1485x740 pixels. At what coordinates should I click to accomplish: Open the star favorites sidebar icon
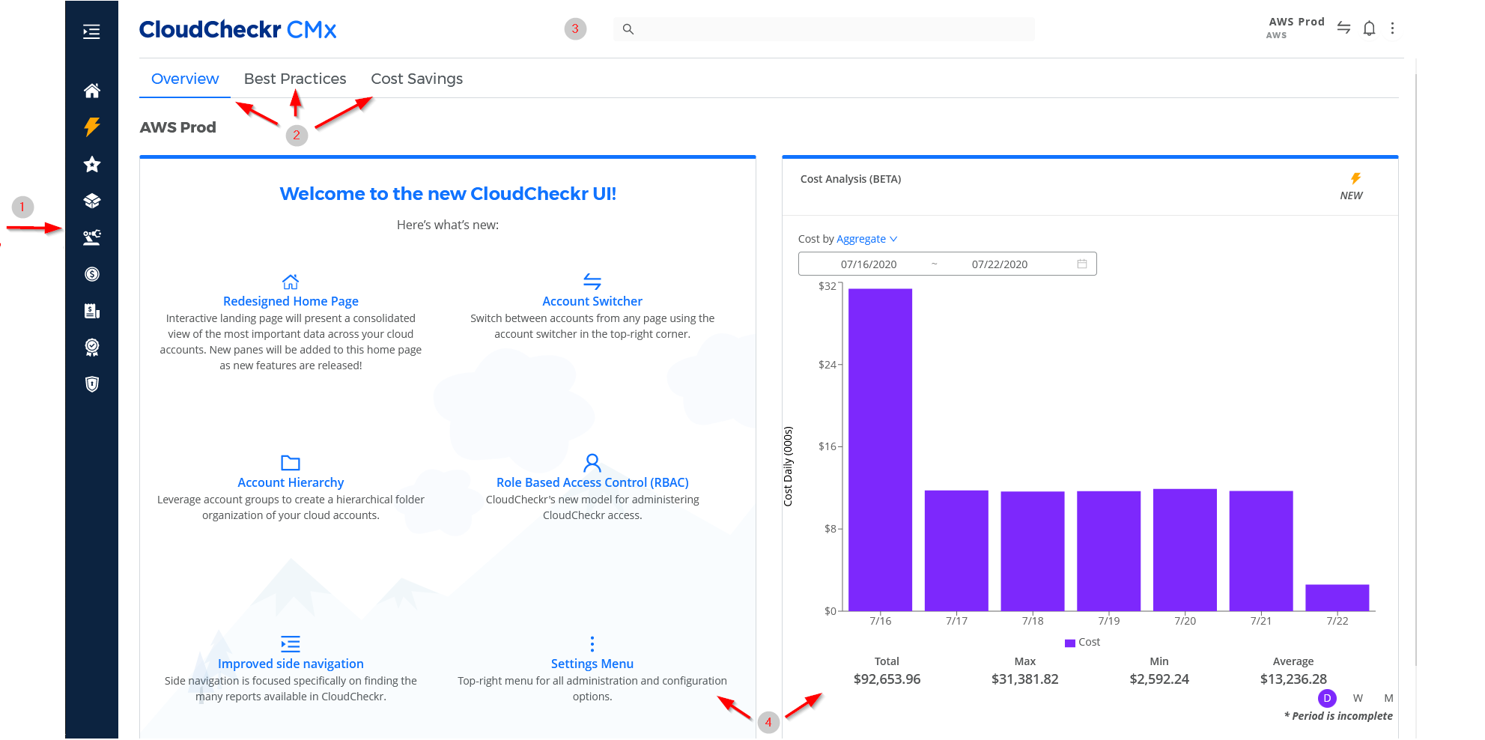pos(92,164)
